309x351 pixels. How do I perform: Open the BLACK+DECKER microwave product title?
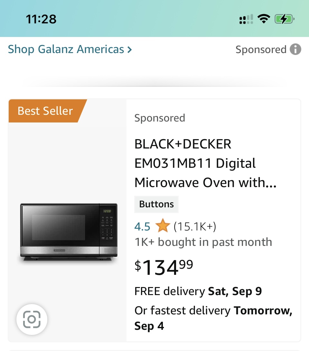click(205, 163)
